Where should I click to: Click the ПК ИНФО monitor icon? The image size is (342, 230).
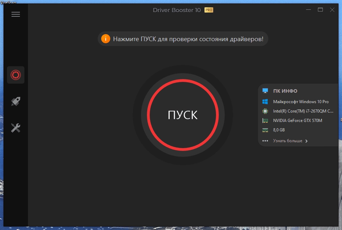265,91
